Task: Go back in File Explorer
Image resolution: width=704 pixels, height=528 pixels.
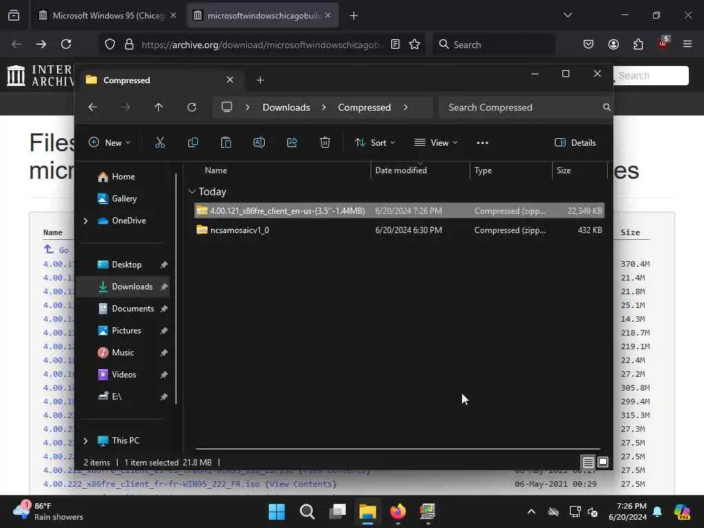Action: click(x=93, y=107)
